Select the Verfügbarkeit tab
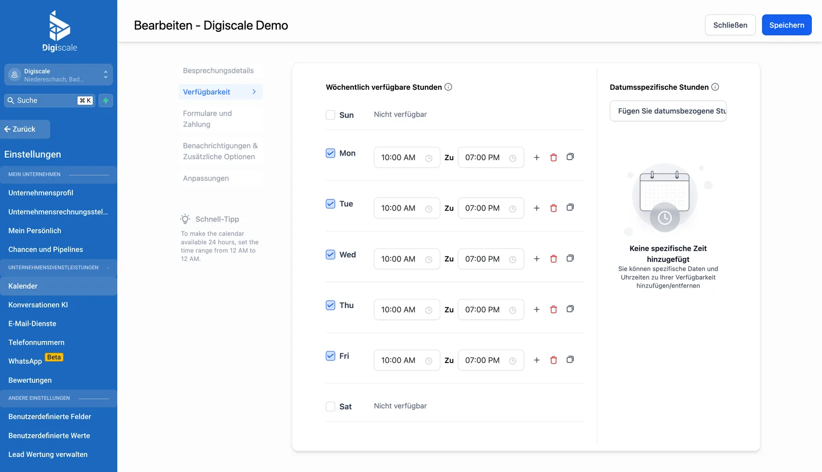The width and height of the screenshot is (822, 472). pyautogui.click(x=220, y=92)
